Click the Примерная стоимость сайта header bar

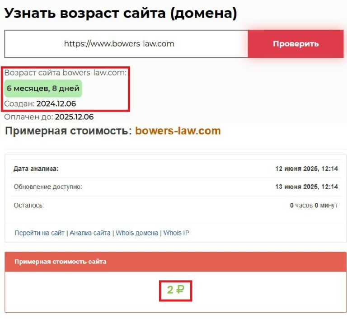pos(175,262)
